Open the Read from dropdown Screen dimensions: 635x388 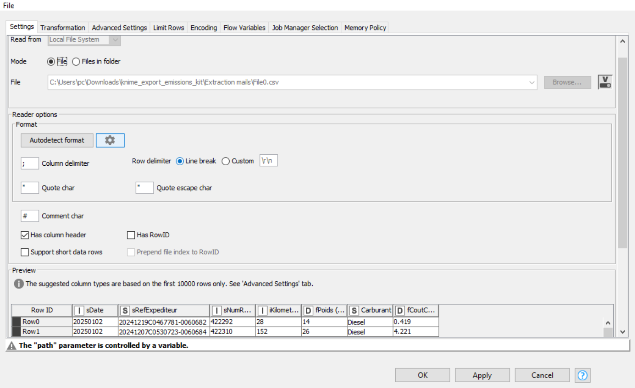tap(115, 39)
